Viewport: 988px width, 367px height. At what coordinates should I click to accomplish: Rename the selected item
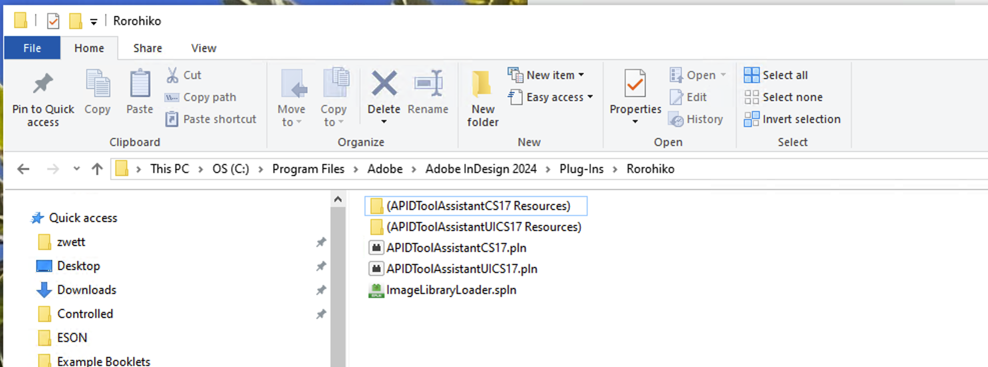(428, 92)
